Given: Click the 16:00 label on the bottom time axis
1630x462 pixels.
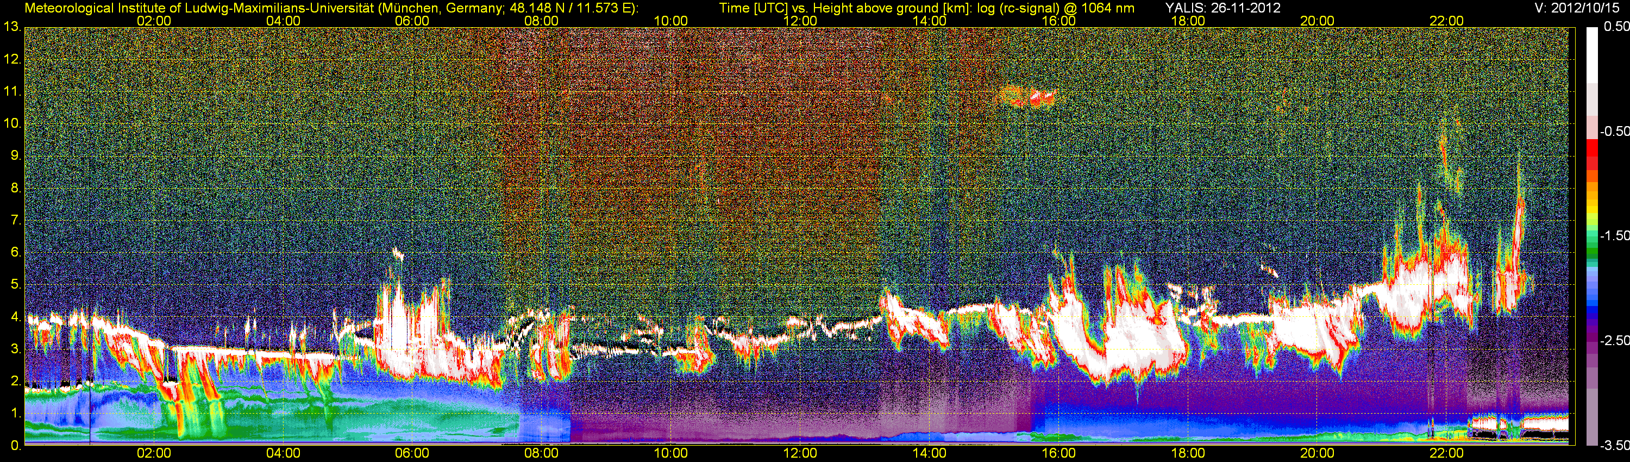Looking at the screenshot, I should (x=1058, y=453).
